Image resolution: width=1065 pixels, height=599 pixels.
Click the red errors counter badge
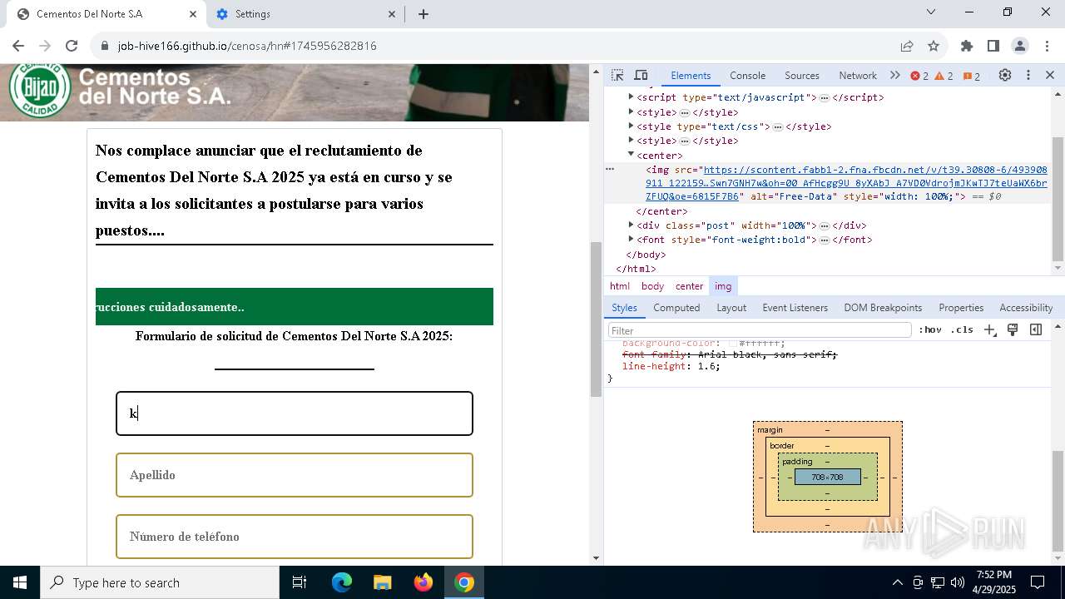click(919, 76)
